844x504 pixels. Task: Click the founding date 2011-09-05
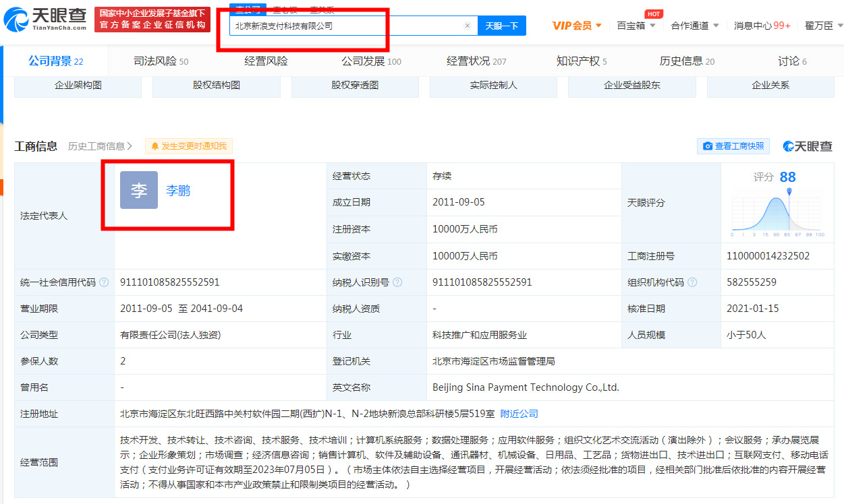pos(459,202)
